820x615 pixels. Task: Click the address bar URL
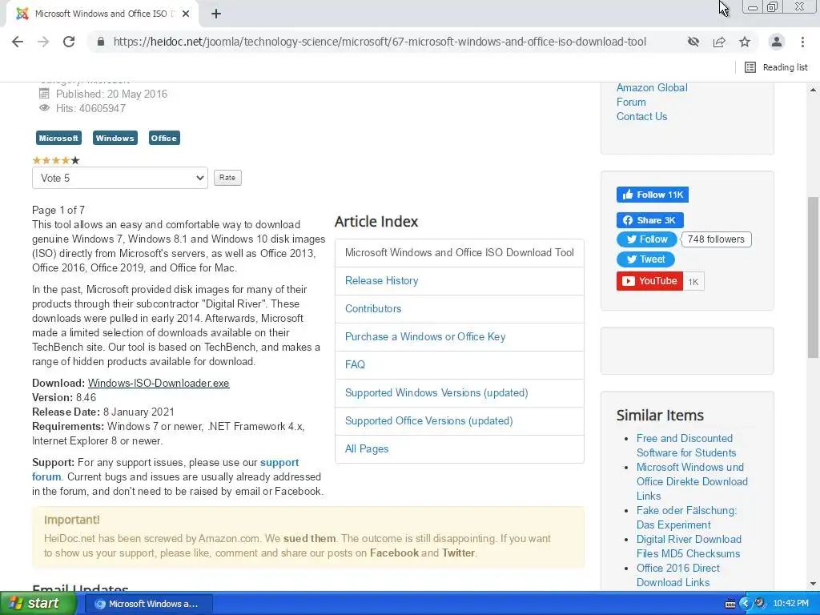click(380, 42)
